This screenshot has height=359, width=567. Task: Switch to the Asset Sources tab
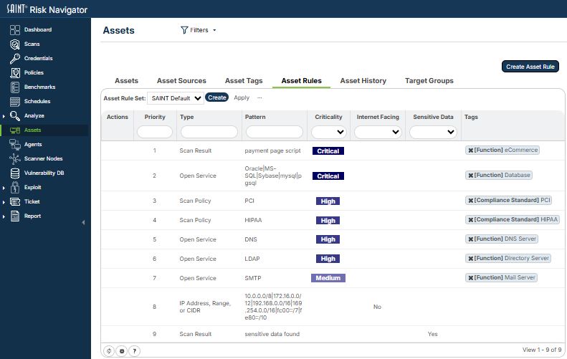click(181, 81)
